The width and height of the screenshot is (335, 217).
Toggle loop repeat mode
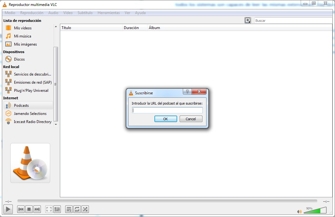[77, 209]
